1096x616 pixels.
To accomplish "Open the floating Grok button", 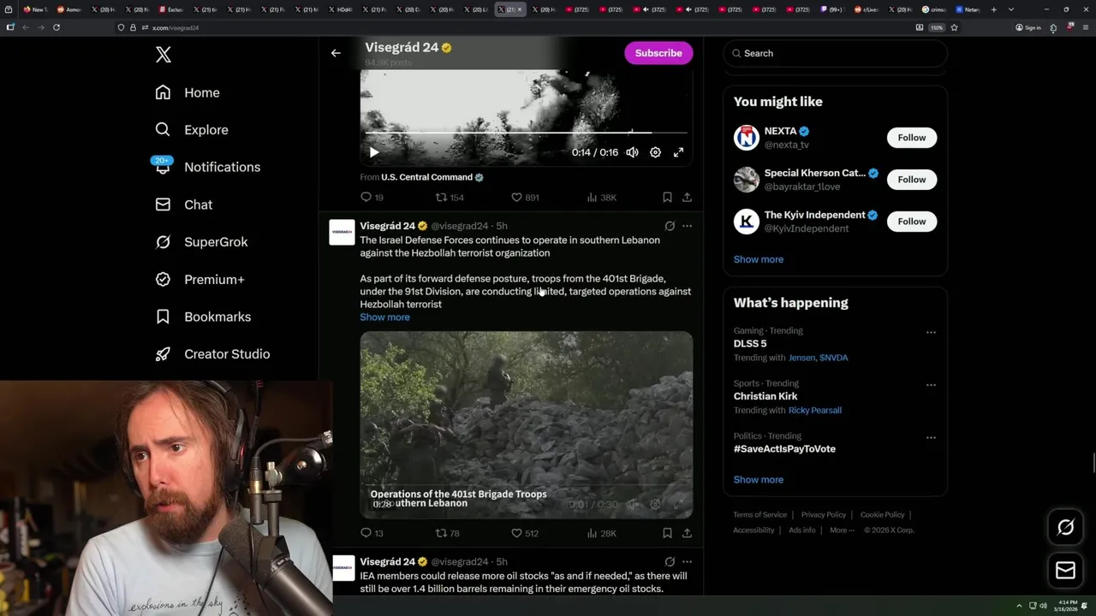I will click(x=1065, y=528).
